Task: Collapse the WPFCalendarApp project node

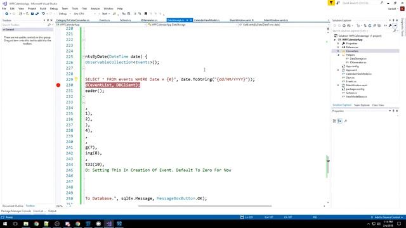Action: pos(335,40)
